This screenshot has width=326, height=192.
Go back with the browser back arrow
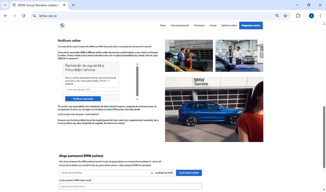tap(6, 16)
